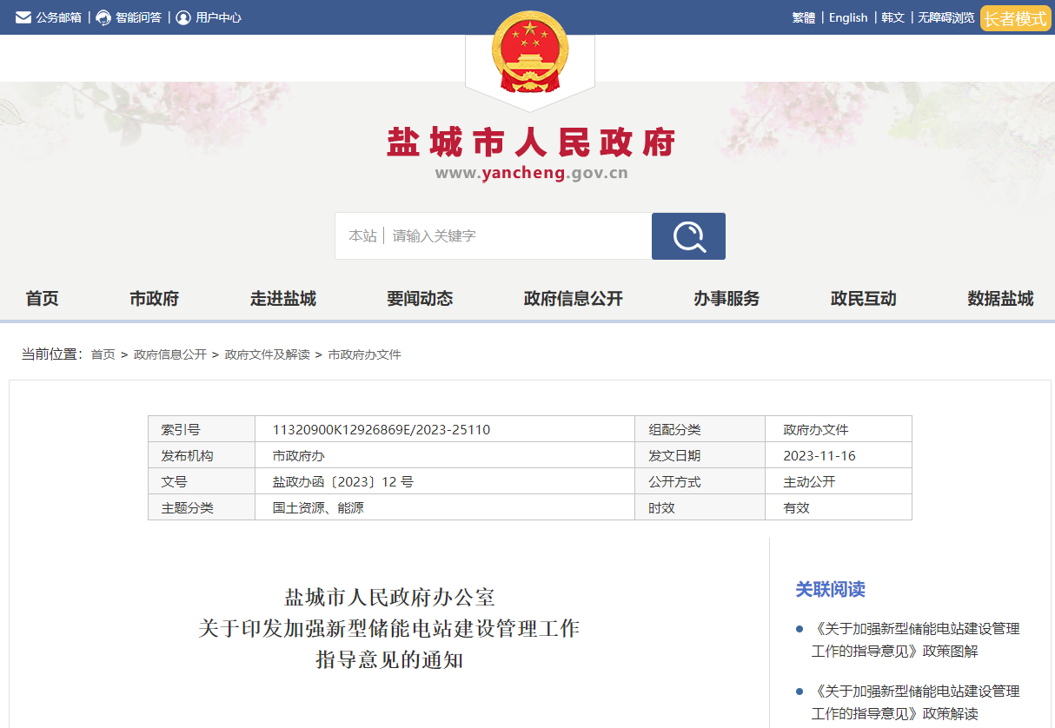Open the 政策解读 related reading link

pos(916,702)
